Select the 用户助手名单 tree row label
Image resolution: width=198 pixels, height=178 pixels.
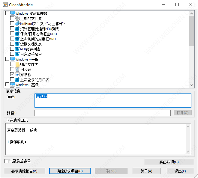[31, 54]
